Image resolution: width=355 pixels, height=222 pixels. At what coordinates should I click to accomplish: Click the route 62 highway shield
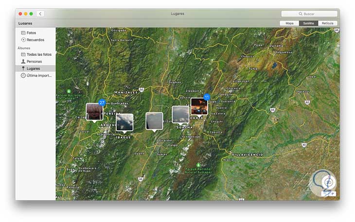coord(307,102)
